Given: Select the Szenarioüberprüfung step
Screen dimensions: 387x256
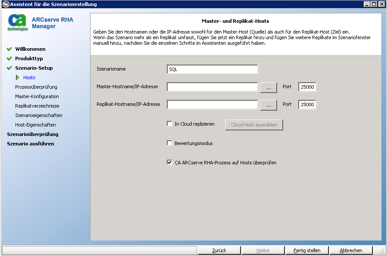Looking at the screenshot, I should (x=33, y=134).
